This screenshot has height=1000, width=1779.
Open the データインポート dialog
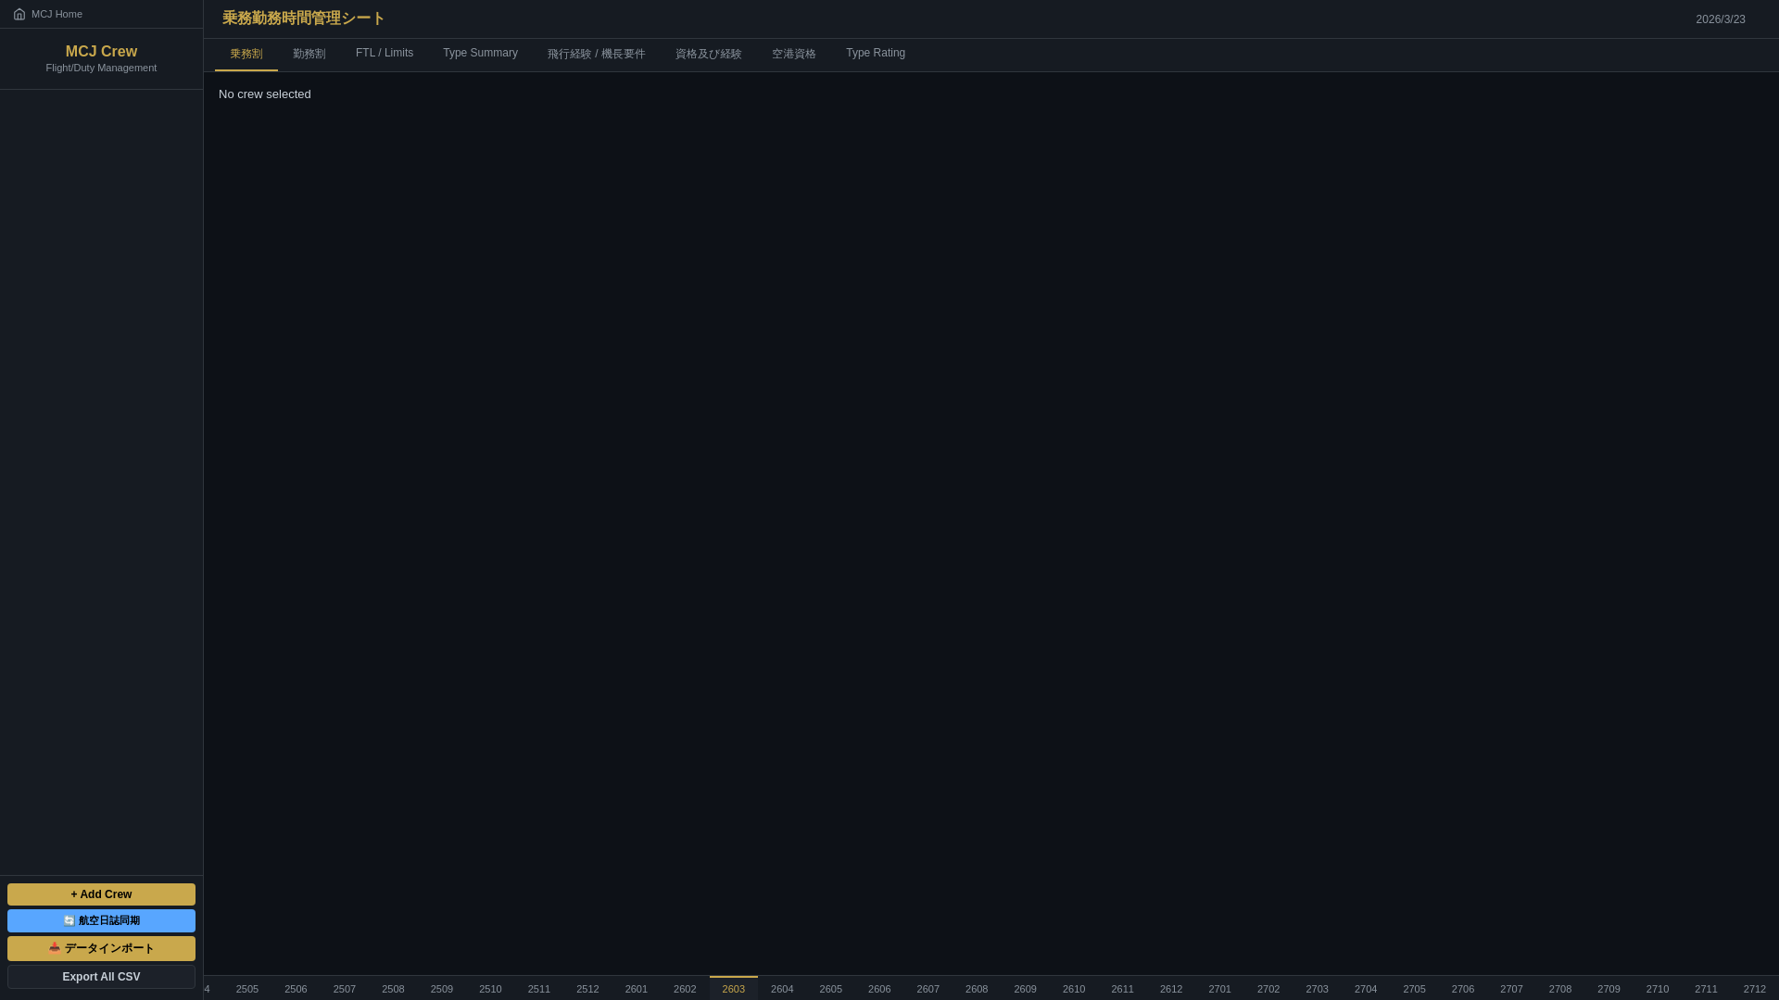point(101,948)
